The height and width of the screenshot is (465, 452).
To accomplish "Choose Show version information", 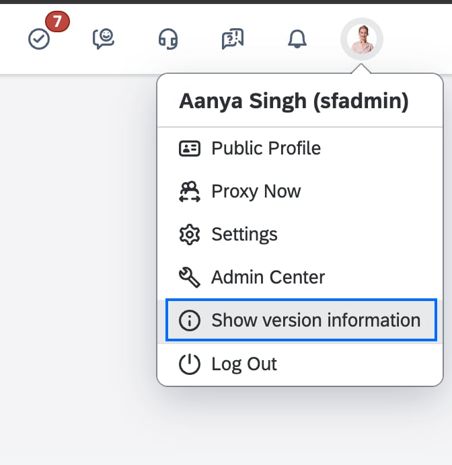I will tap(301, 321).
